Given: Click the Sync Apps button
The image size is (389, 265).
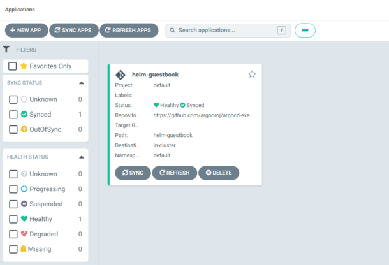Looking at the screenshot, I should pyautogui.click(x=73, y=30).
